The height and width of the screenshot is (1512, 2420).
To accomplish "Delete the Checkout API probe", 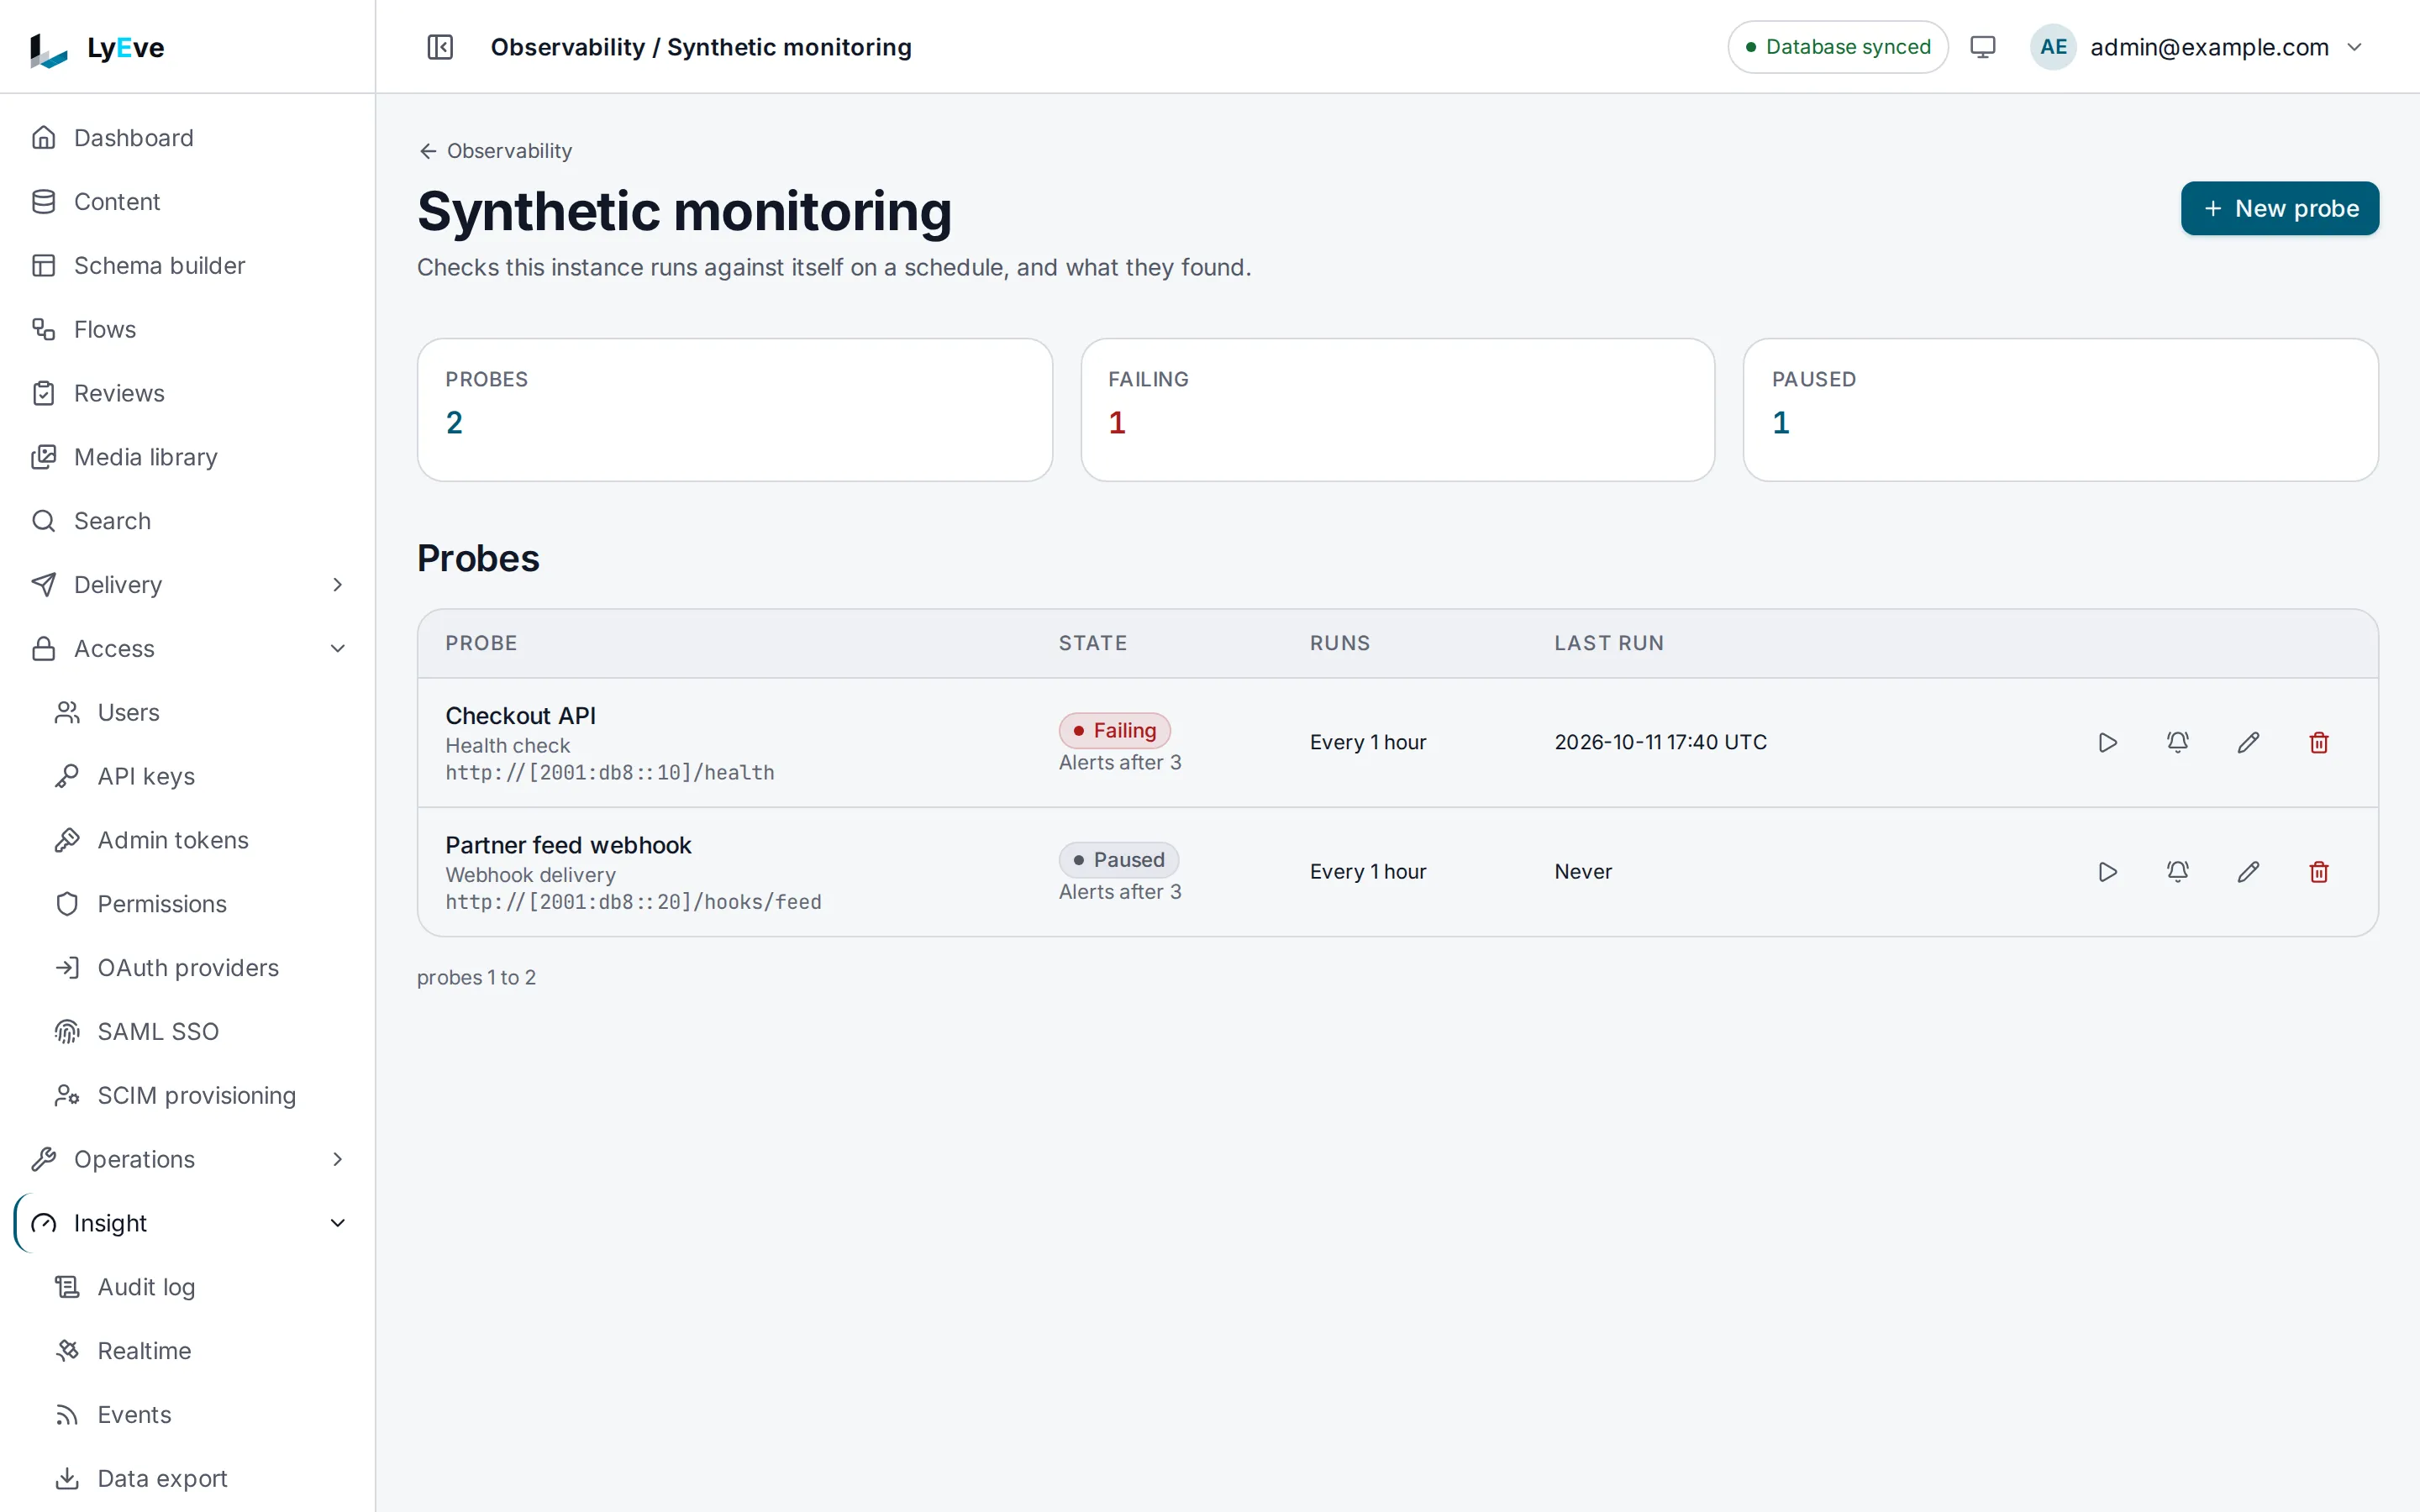I will (x=2318, y=742).
